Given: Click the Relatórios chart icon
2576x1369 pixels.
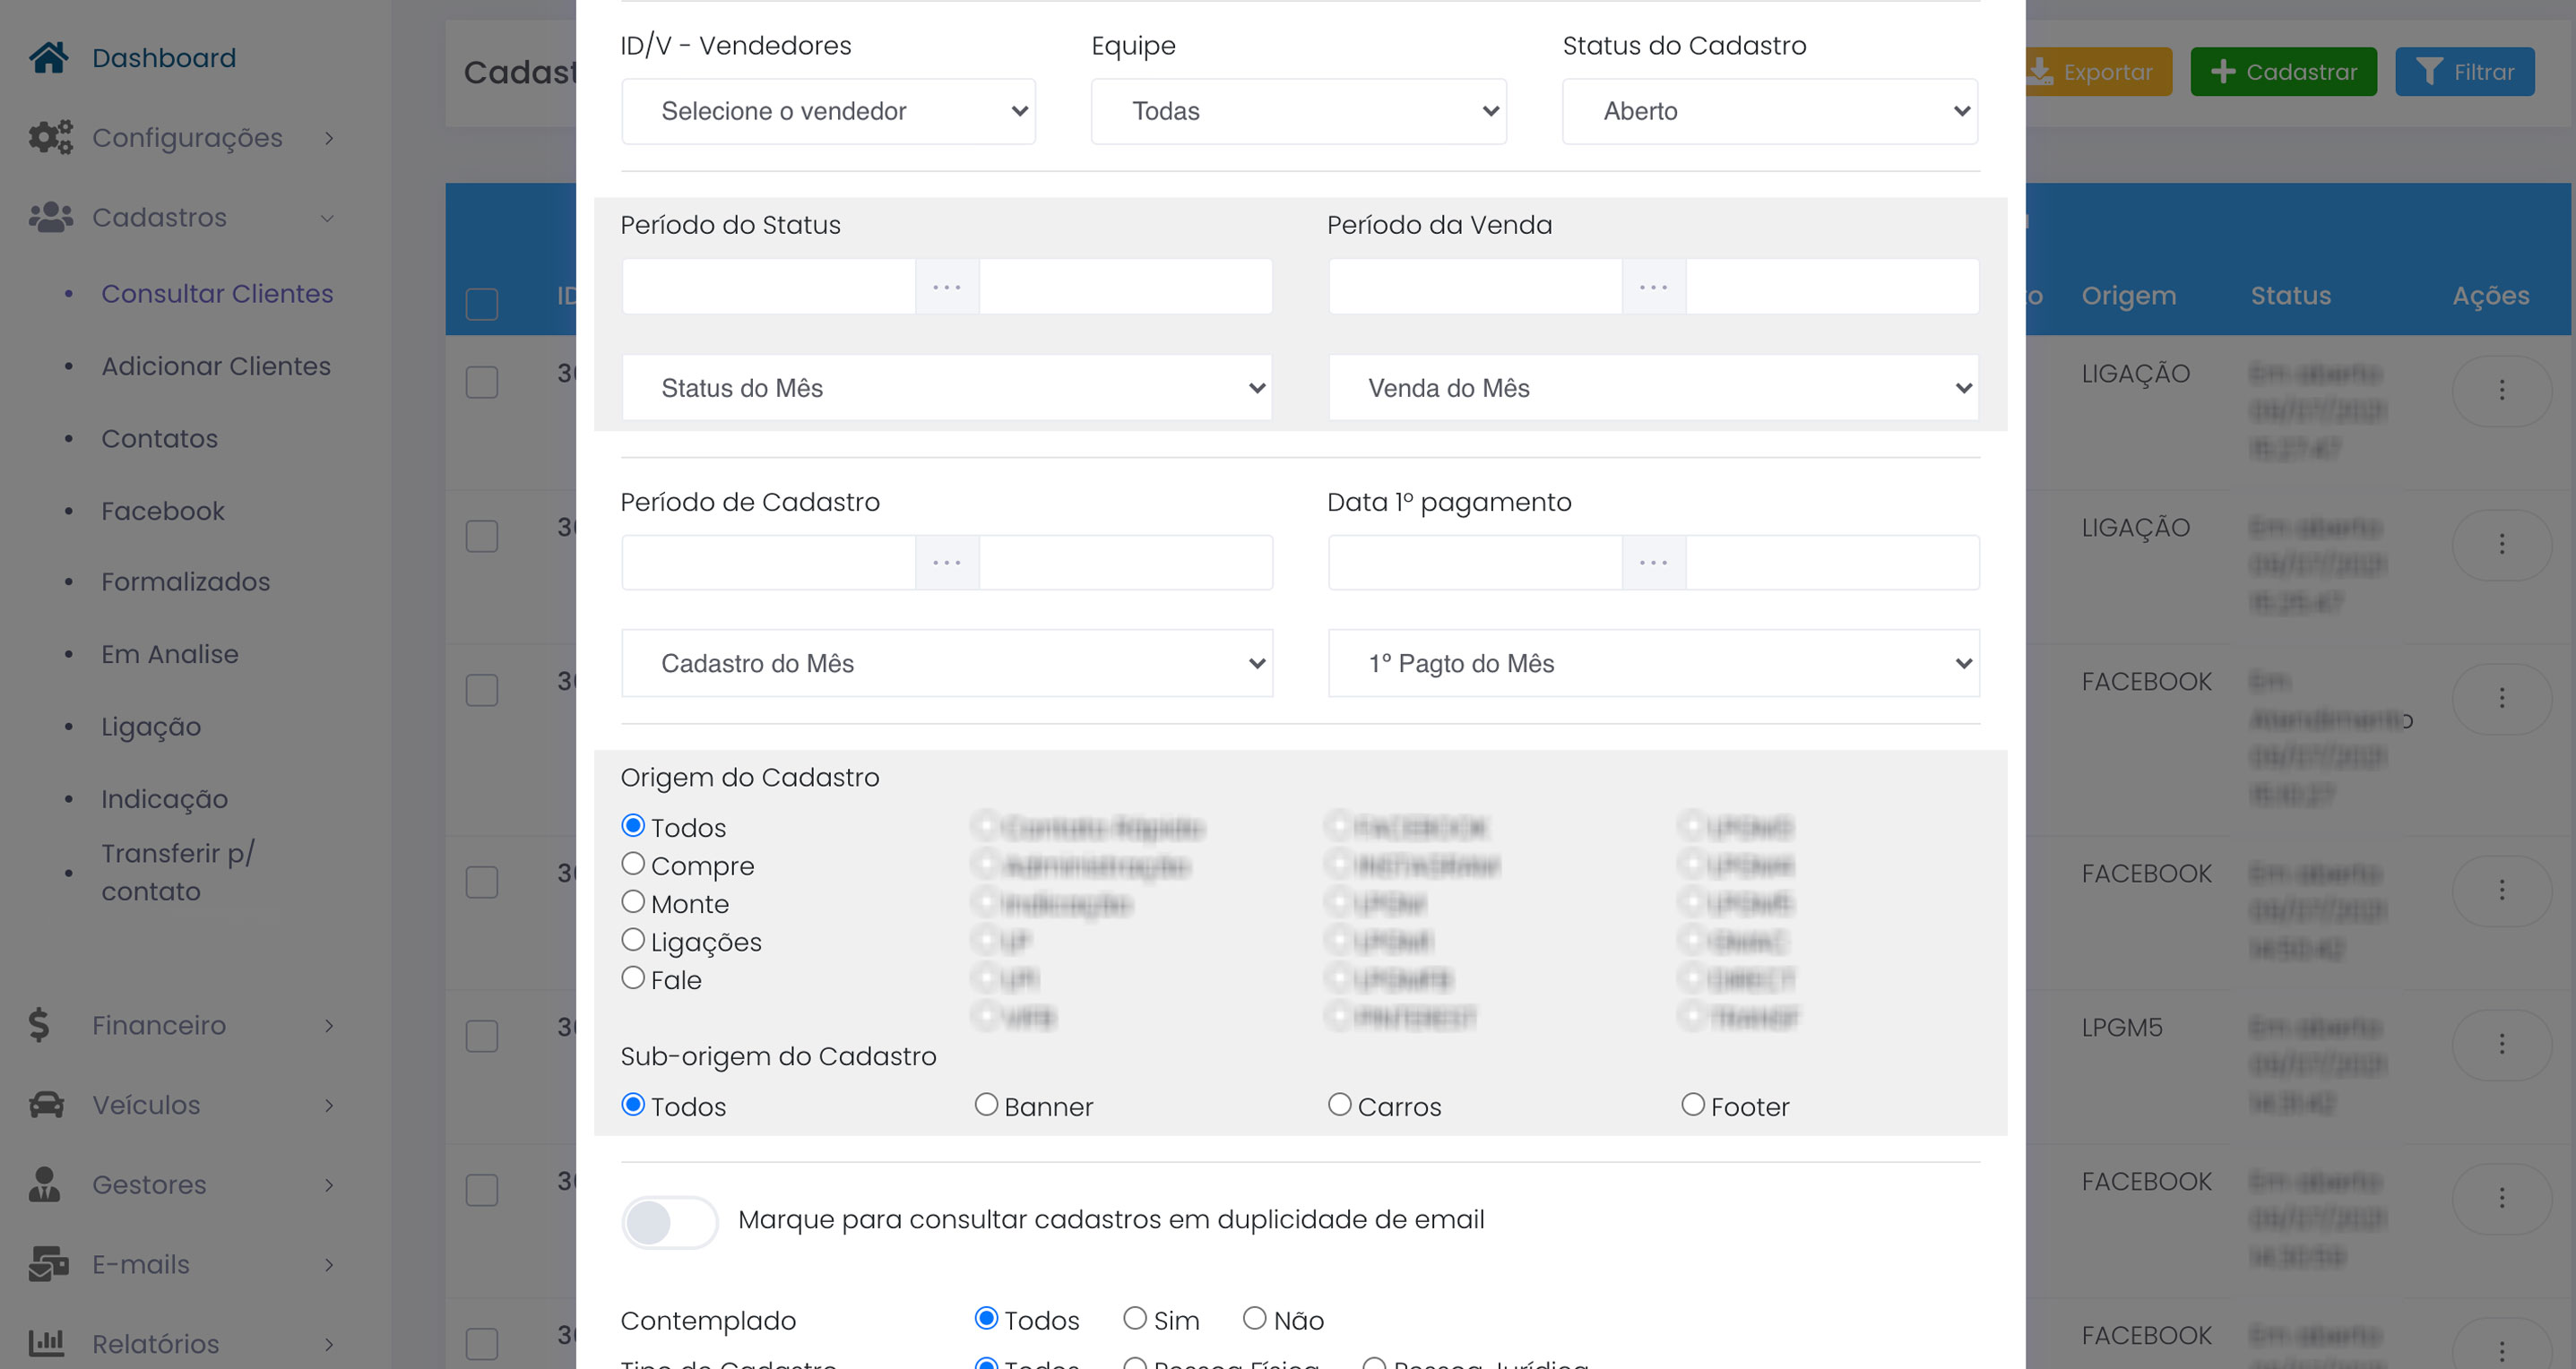Looking at the screenshot, I should (46, 1343).
